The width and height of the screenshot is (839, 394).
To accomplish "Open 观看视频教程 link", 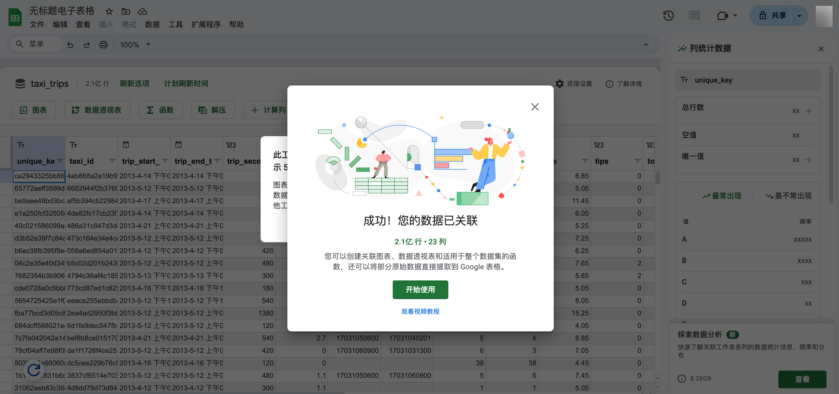I will coord(420,311).
